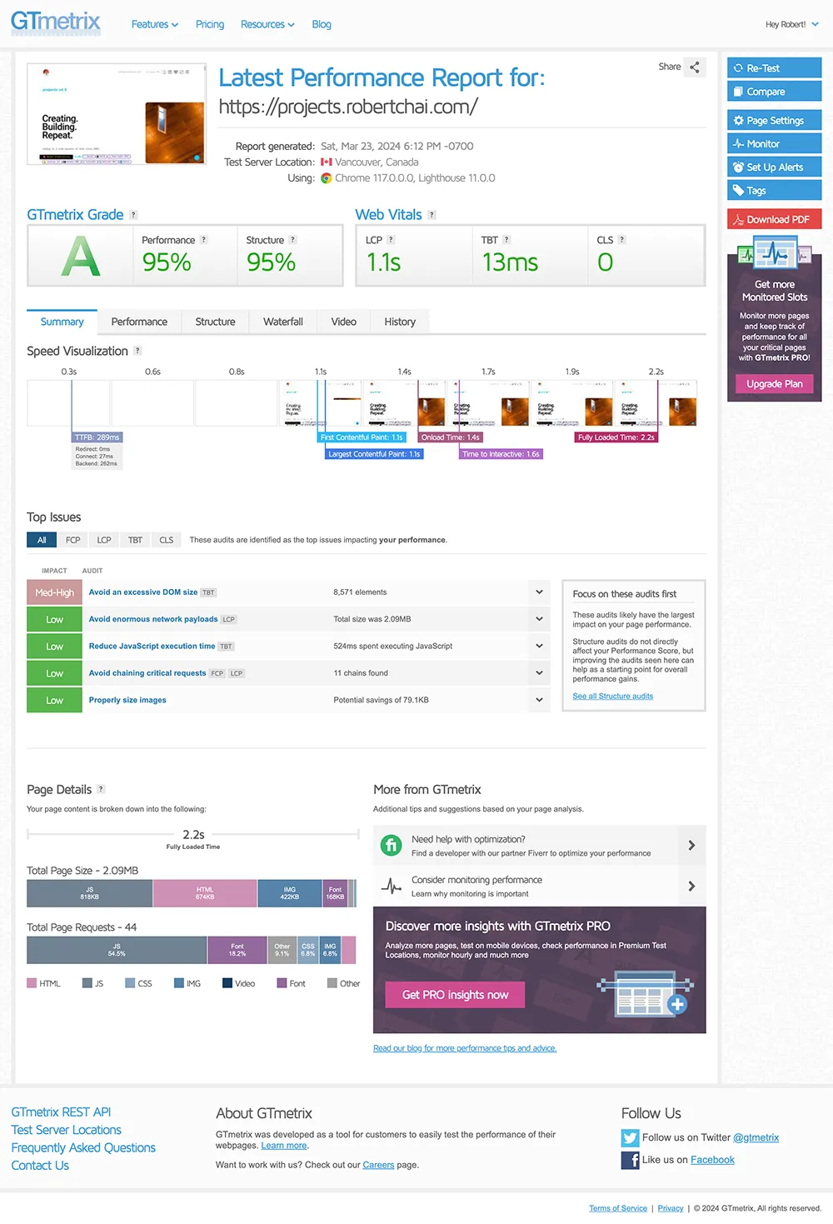Open the Hey Robert account dropdown
This screenshot has height=1224, width=833.
[x=791, y=25]
